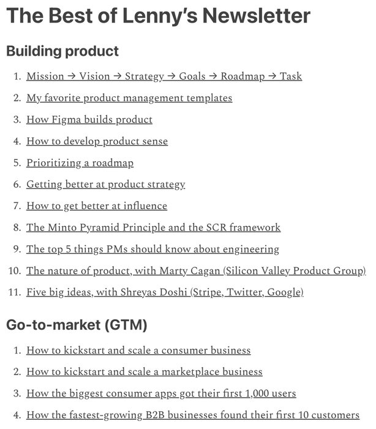Click the Building product section heading
This screenshot has height=429, width=376.
62,51
